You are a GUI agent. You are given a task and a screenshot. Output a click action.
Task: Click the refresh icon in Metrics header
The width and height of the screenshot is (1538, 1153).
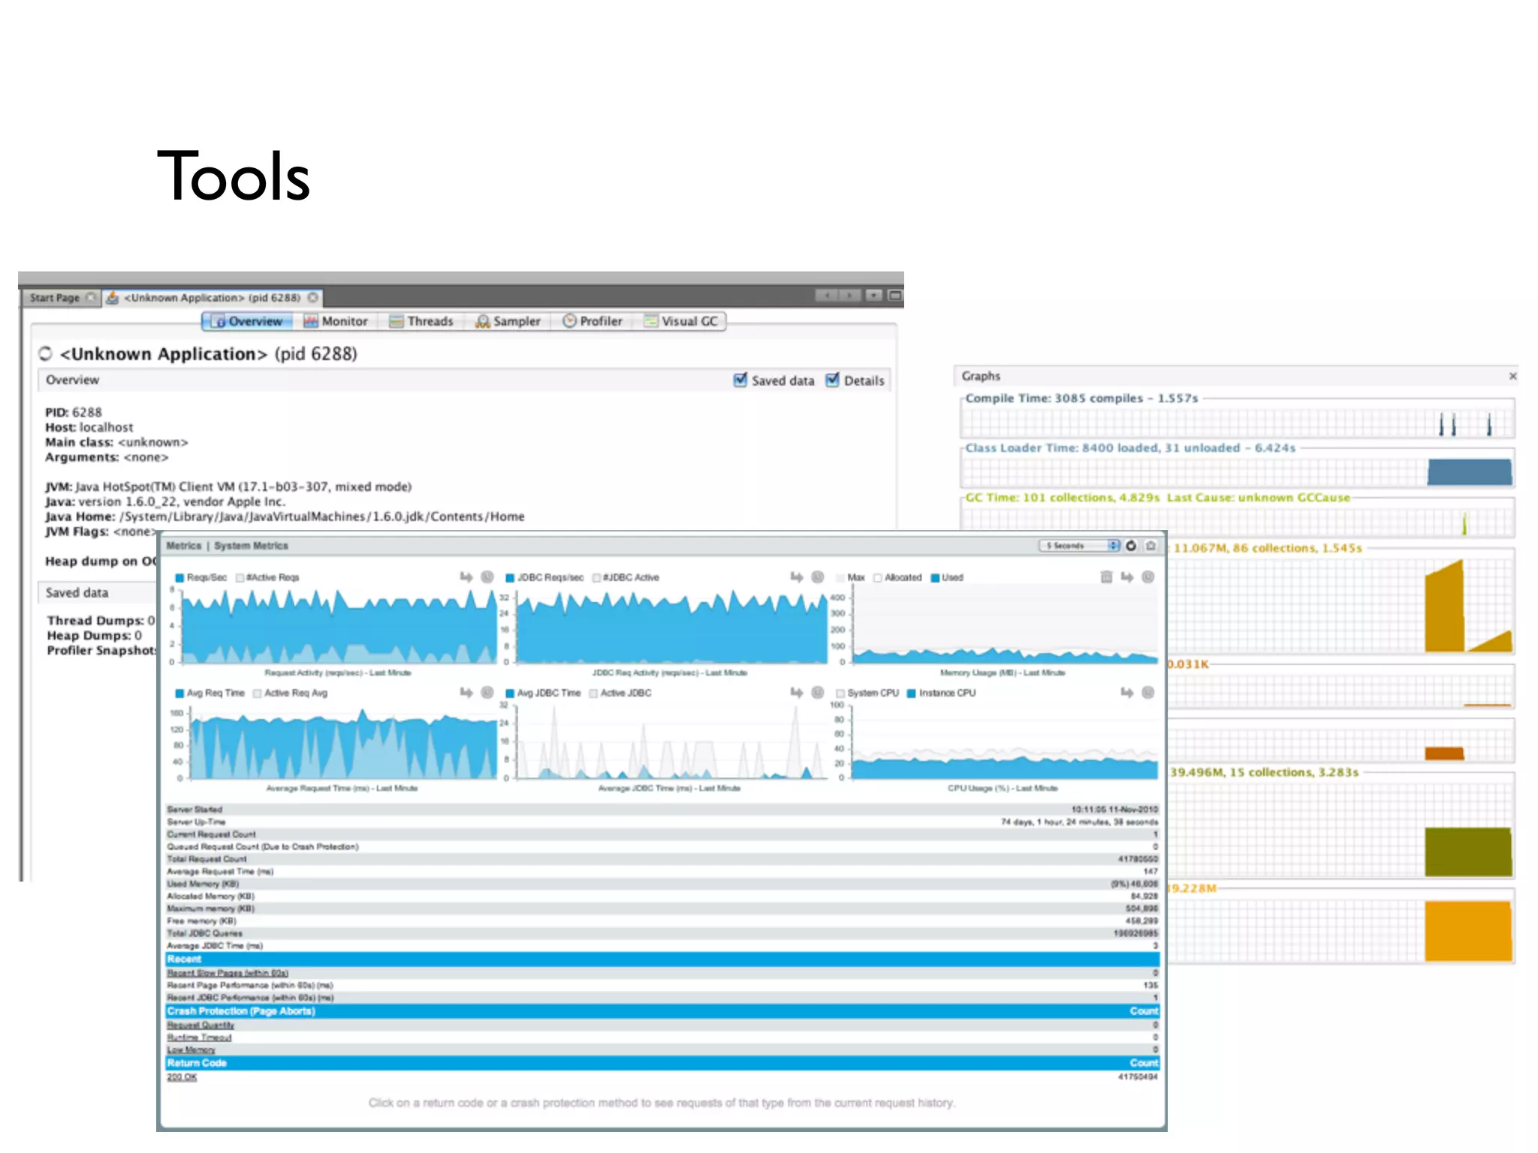1131,546
